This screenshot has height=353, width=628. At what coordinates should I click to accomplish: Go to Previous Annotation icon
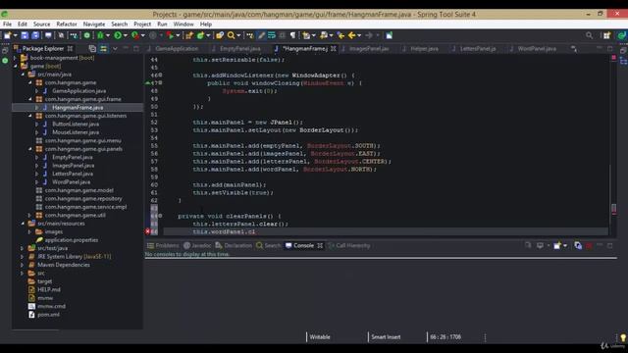pyautogui.click(x=324, y=35)
